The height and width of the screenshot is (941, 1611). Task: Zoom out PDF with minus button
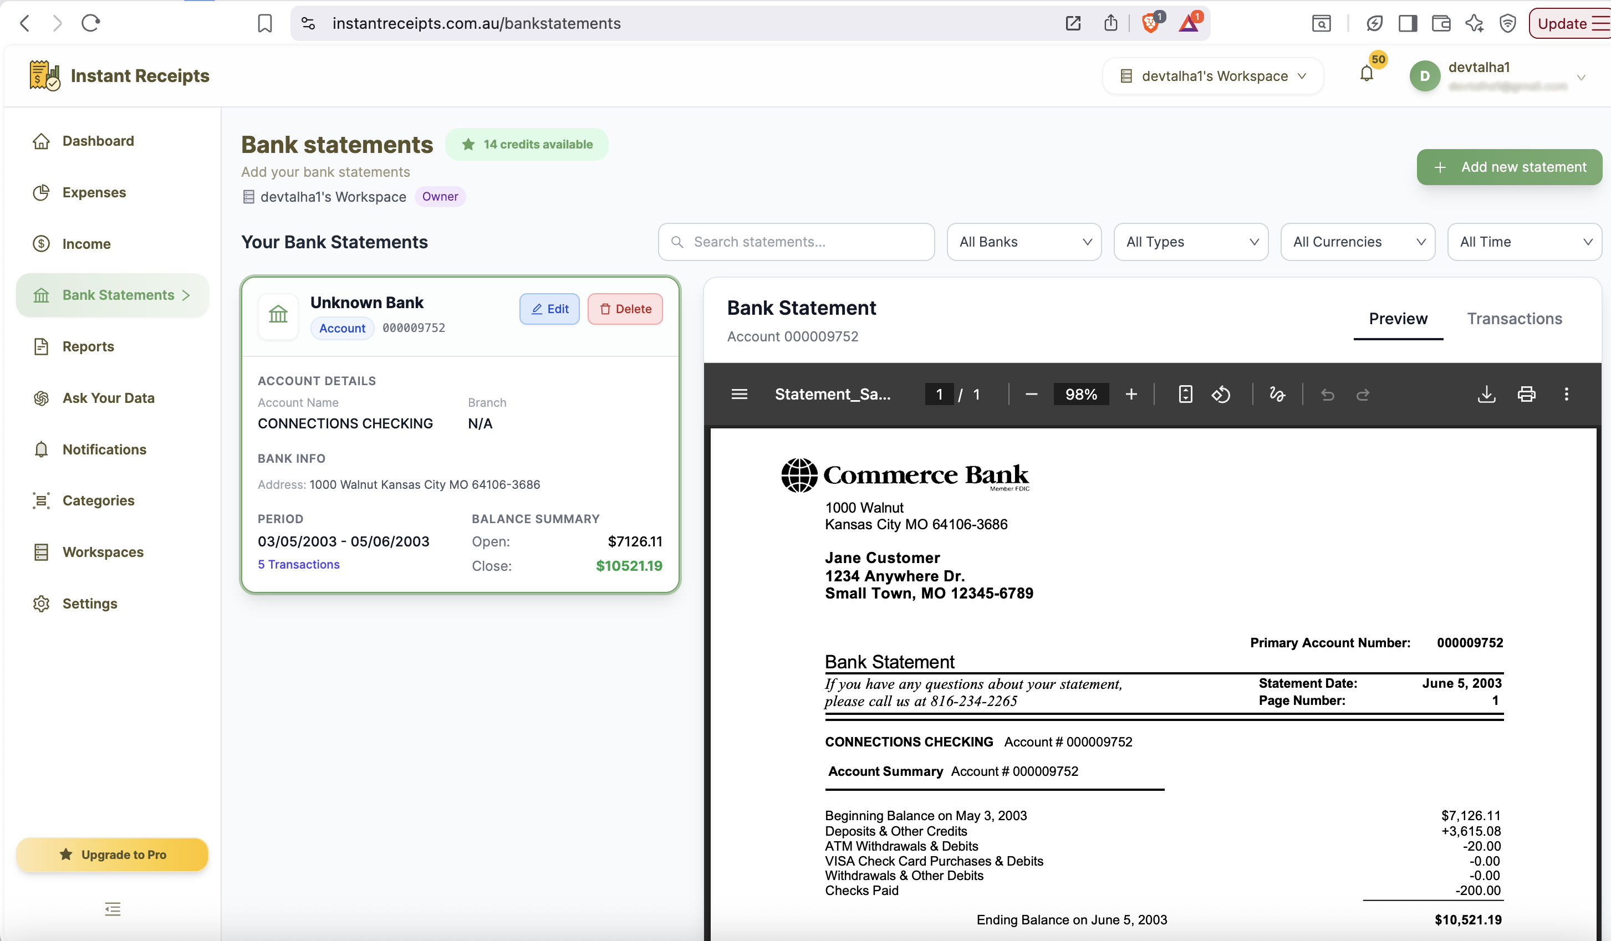coord(1031,395)
